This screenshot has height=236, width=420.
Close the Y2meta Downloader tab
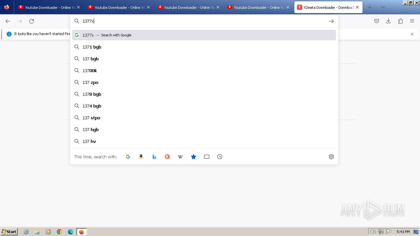tap(357, 7)
